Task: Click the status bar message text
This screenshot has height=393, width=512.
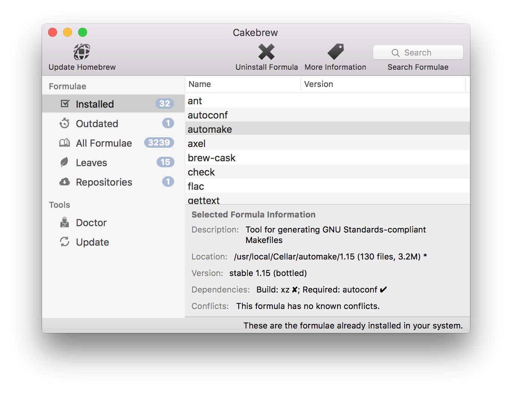Action: click(x=353, y=325)
